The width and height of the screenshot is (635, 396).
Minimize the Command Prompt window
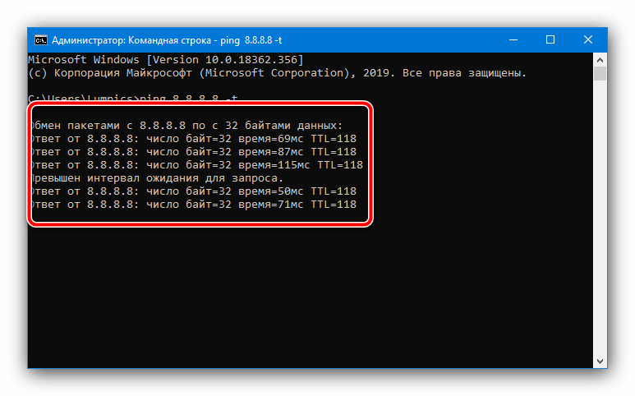click(510, 39)
